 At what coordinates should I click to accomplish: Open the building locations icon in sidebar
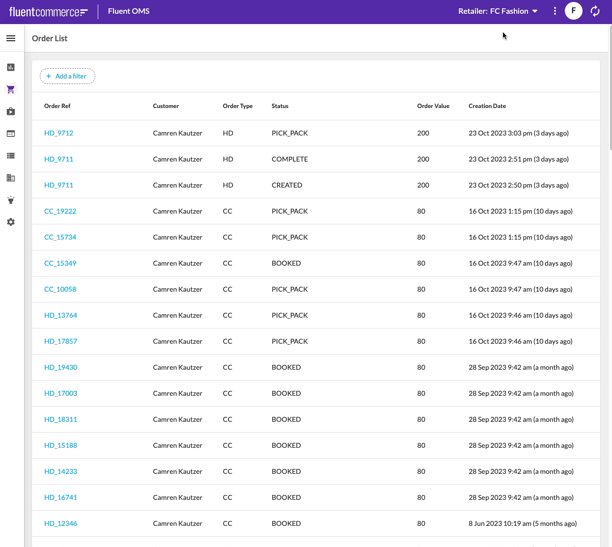click(x=11, y=178)
